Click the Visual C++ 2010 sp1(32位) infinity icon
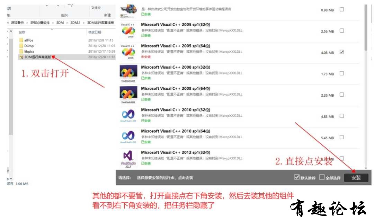374x220 pixels. pyautogui.click(x=128, y=115)
